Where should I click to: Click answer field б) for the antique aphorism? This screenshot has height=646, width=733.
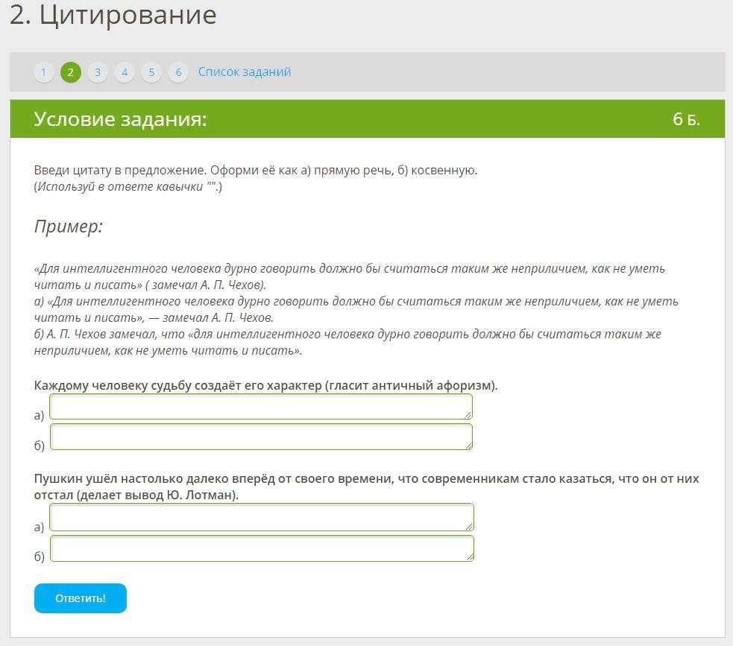(261, 437)
